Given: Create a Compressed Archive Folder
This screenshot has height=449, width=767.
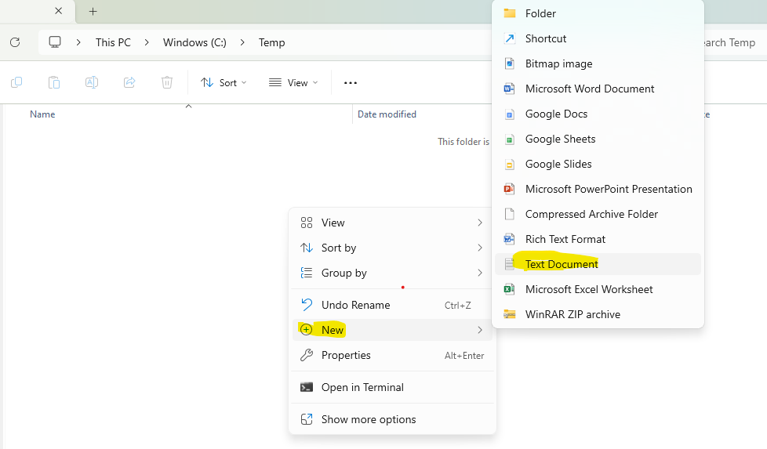Looking at the screenshot, I should click(598, 214).
